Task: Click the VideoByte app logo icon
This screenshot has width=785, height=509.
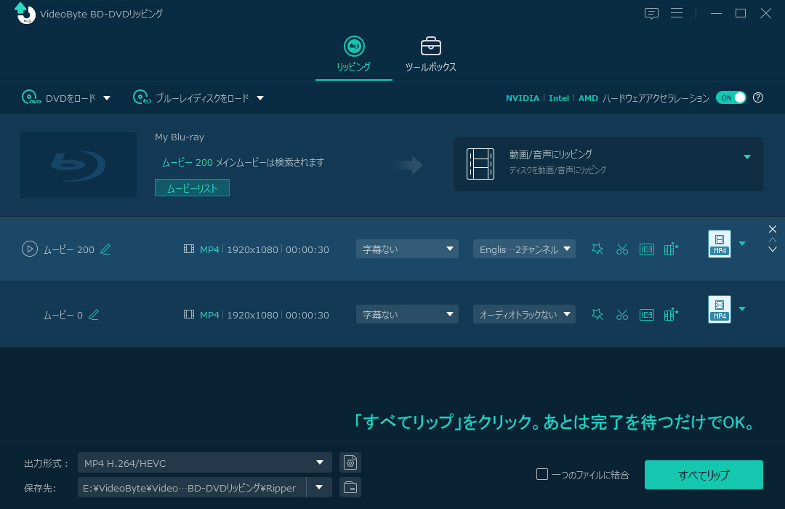Action: [25, 13]
